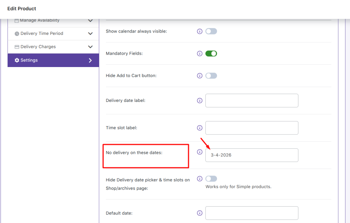Expand Manage Availability section chevron
The image size is (350, 223).
pos(90,21)
